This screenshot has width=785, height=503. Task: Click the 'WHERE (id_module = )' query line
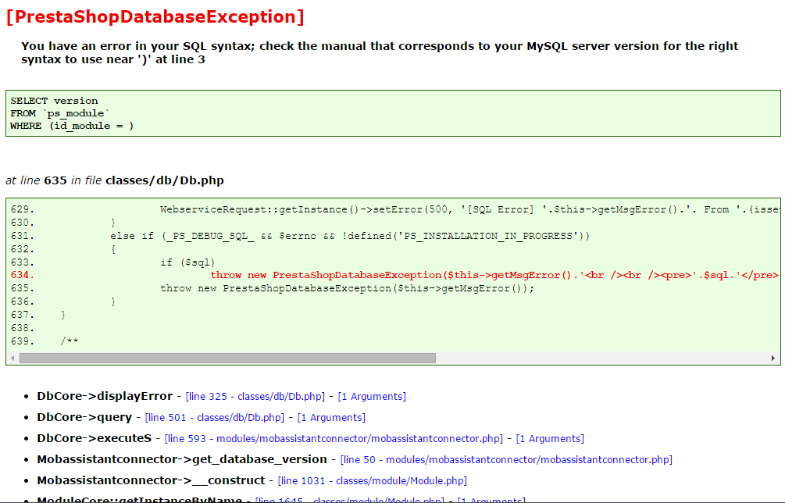point(72,126)
